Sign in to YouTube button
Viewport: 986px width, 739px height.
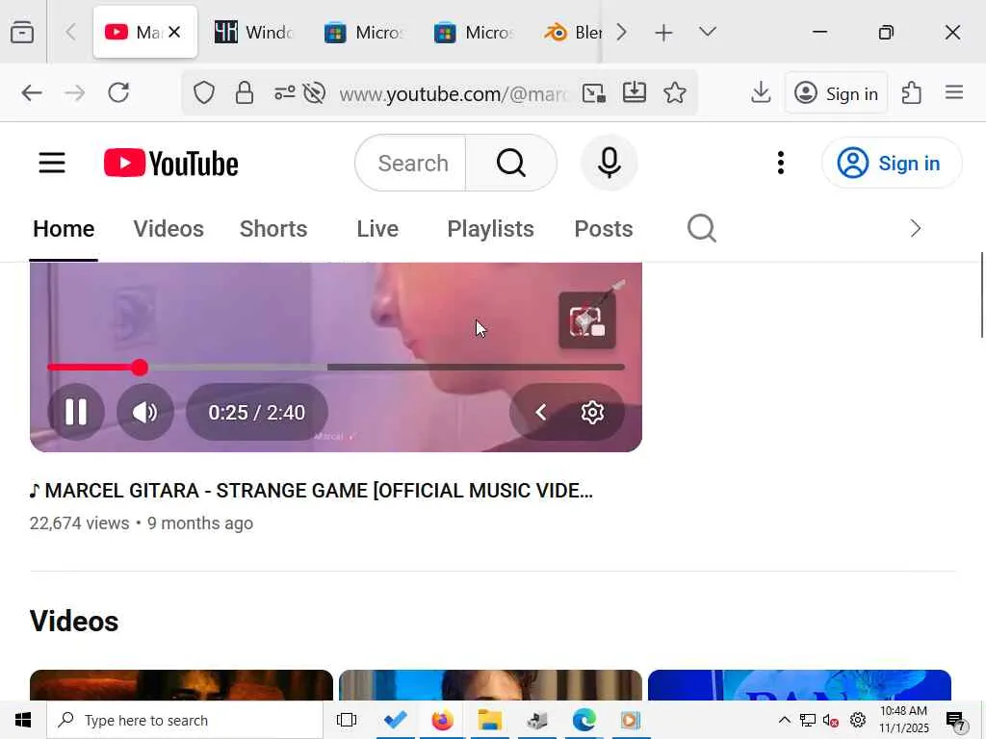click(891, 163)
